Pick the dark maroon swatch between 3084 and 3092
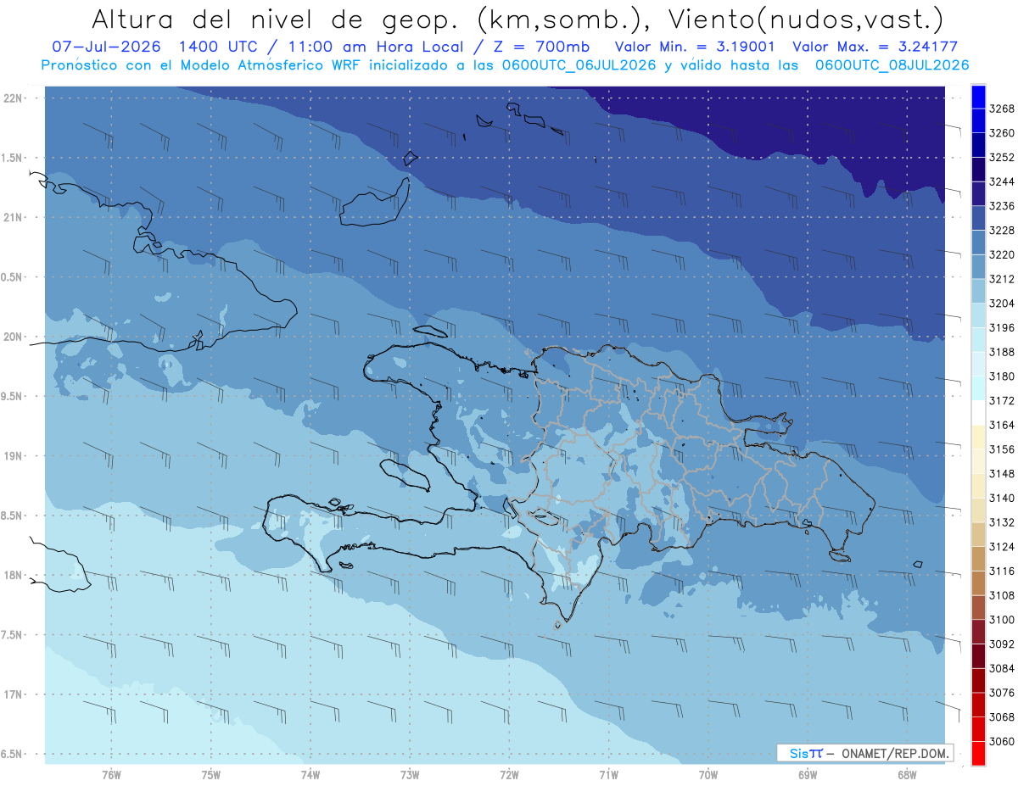This screenshot has height=786, width=1018. pos(977,656)
